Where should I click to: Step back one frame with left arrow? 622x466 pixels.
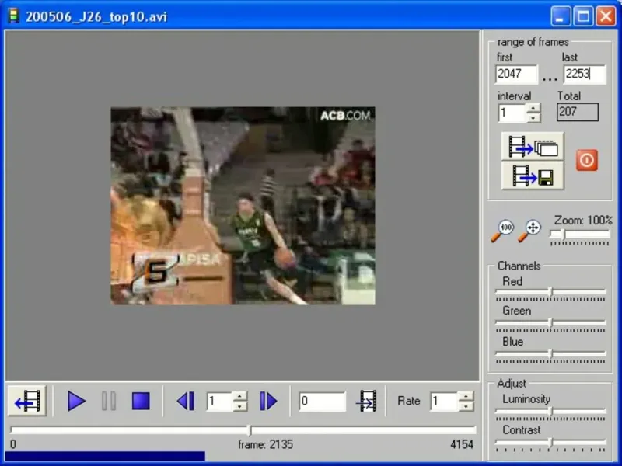tap(186, 401)
